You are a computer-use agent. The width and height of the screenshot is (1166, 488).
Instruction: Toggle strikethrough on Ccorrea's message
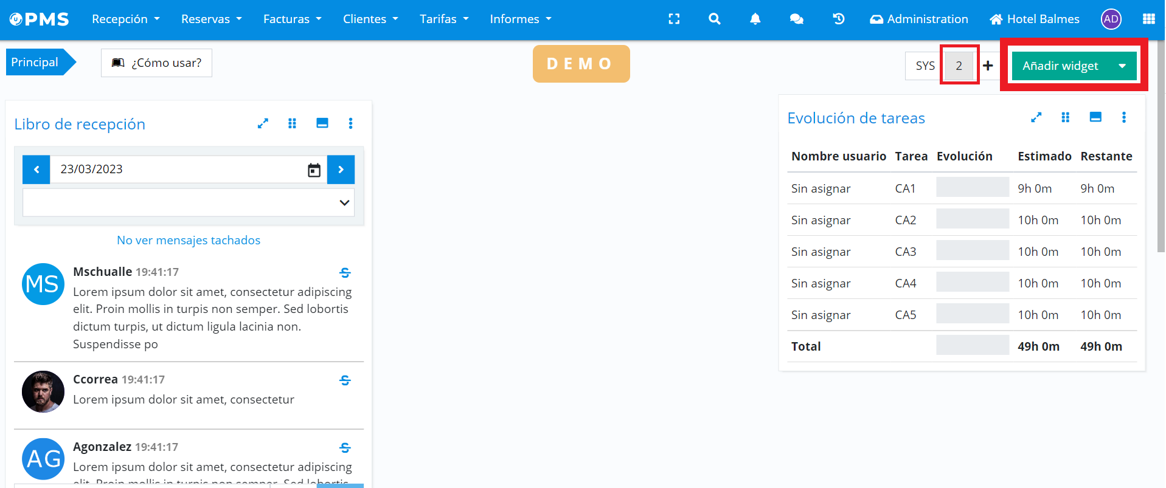tap(345, 380)
